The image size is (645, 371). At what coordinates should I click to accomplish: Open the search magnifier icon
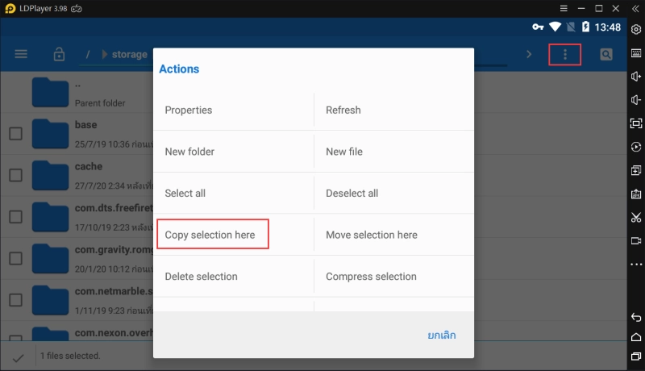coord(605,55)
